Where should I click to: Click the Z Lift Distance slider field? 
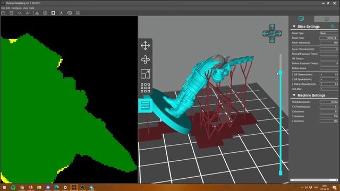pyautogui.click(x=329, y=74)
